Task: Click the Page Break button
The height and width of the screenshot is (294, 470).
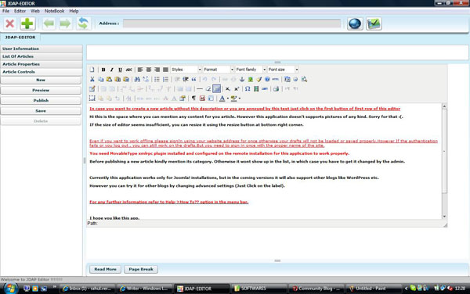Action: [x=141, y=269]
